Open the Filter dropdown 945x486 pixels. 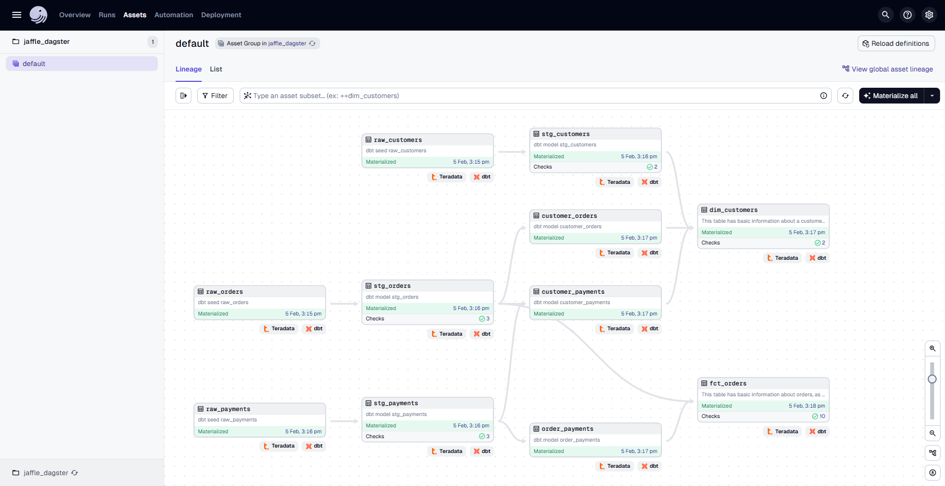[x=215, y=96]
